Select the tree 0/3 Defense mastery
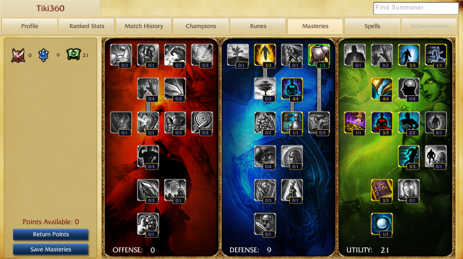The height and width of the screenshot is (259, 463). (265, 89)
